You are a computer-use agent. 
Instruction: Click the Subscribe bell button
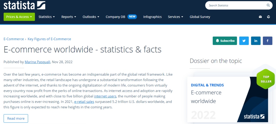pos(225,41)
